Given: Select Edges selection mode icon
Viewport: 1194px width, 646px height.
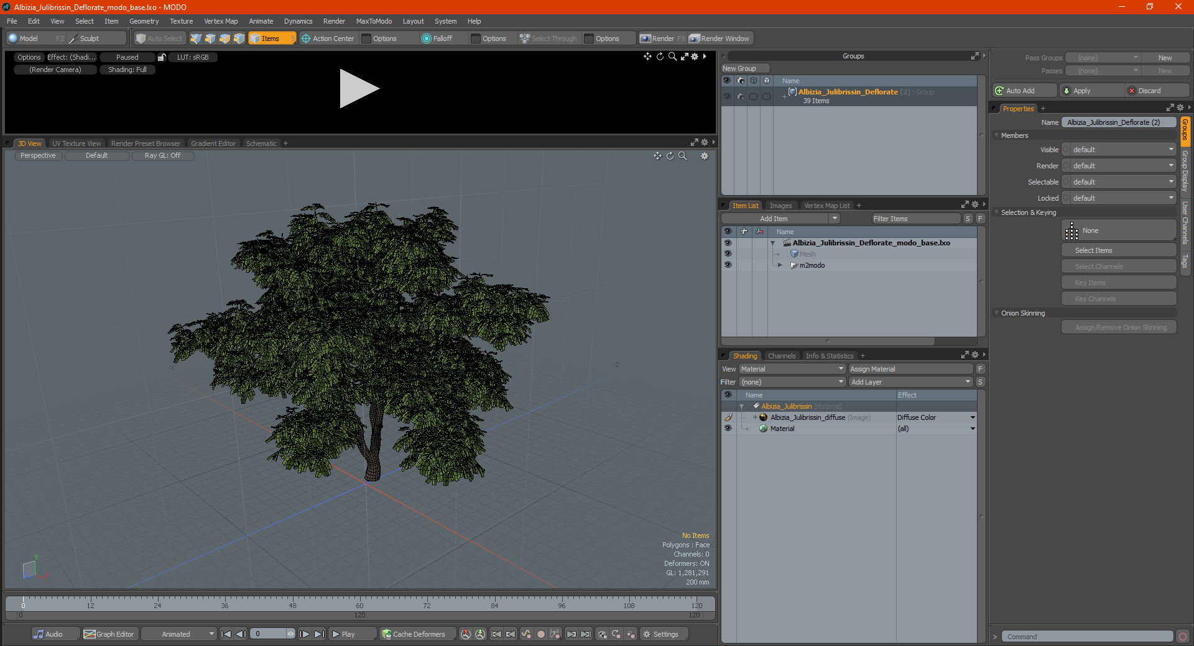Looking at the screenshot, I should (x=210, y=39).
